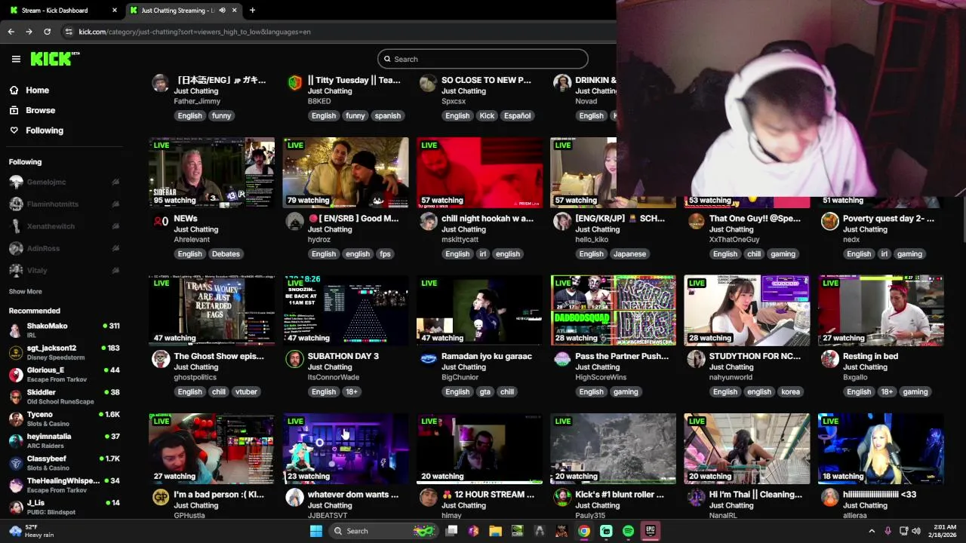Viewport: 966px width, 543px height.
Task: Open recommended channel Skiddler
Action: point(65,397)
